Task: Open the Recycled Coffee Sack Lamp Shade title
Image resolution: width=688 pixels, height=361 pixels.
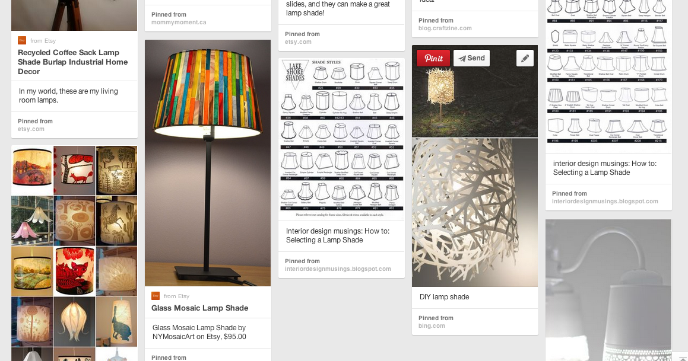Action: pyautogui.click(x=73, y=62)
